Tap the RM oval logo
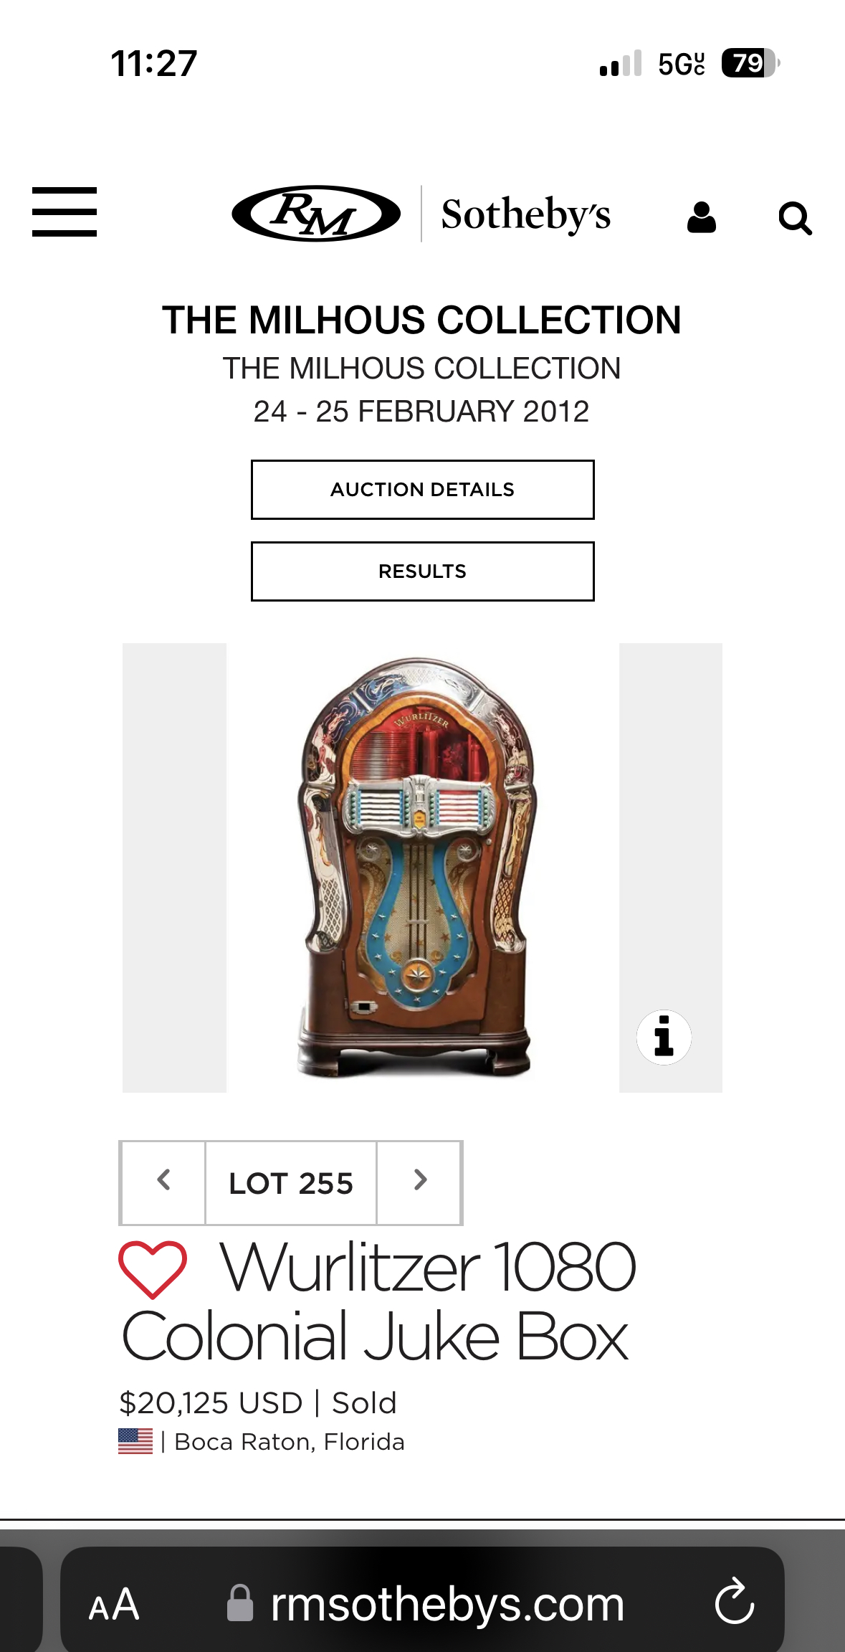 tap(316, 214)
